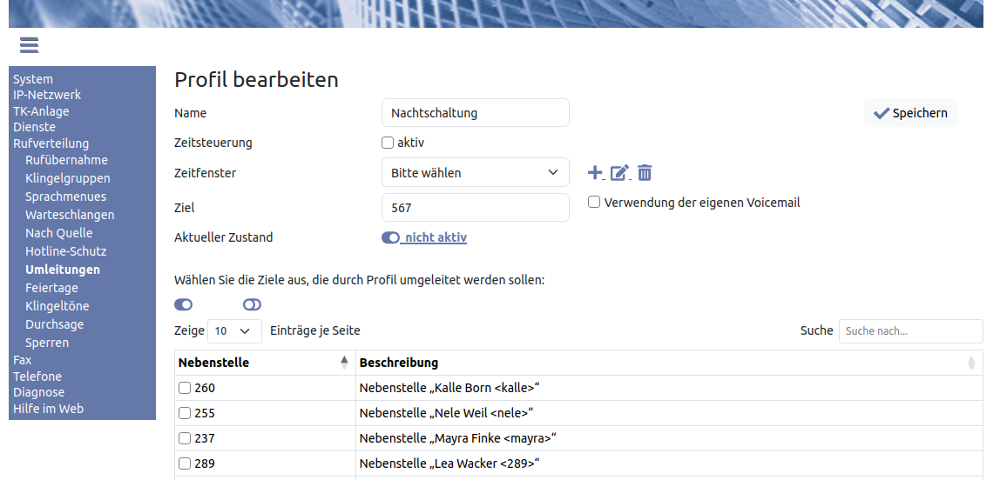Tick the checkbox for Nebenstelle 237
This screenshot has width=1000, height=480.
coord(185,438)
